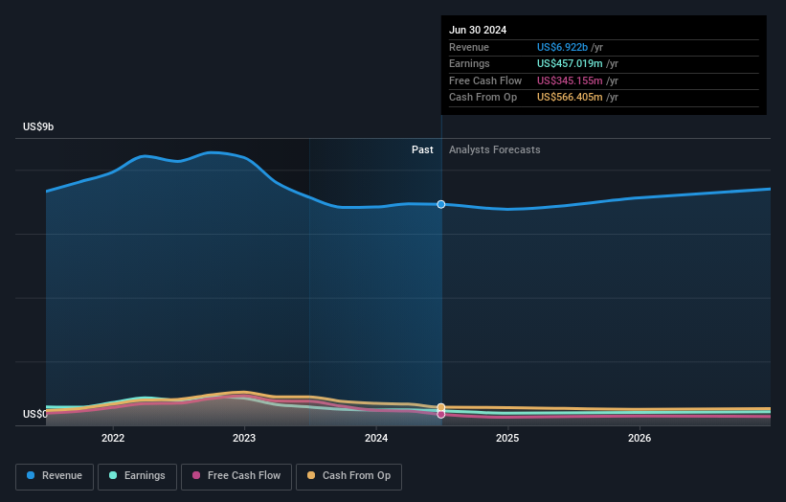This screenshot has width=786, height=502.
Task: Click the US$6.922b revenue value in tooltip
Action: tap(562, 47)
